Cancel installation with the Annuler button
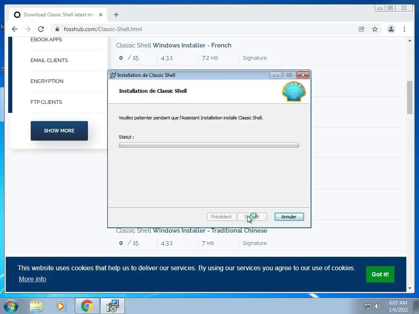The width and height of the screenshot is (419, 314). click(289, 217)
